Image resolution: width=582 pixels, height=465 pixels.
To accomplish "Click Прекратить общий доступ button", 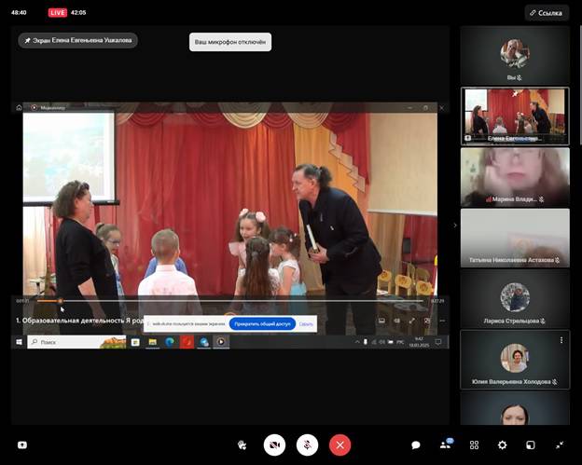I will coord(262,323).
